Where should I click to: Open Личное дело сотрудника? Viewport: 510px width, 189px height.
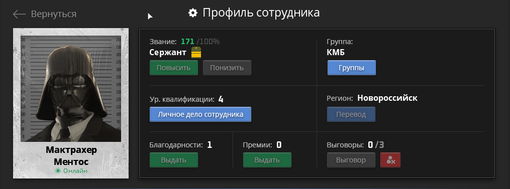[x=200, y=114]
